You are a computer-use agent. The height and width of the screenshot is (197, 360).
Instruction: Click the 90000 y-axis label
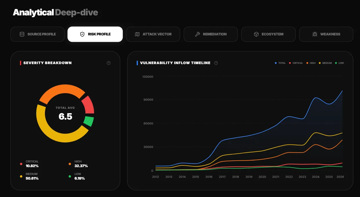[149, 100]
